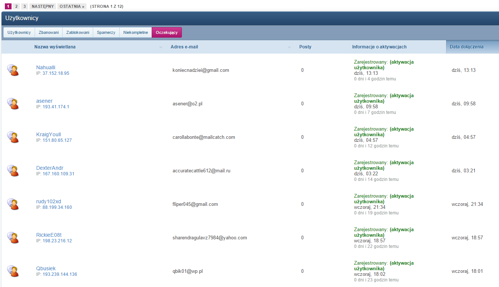This screenshot has height=287, width=499.
Task: Sort by Data dołączenia column header
Action: 467,47
